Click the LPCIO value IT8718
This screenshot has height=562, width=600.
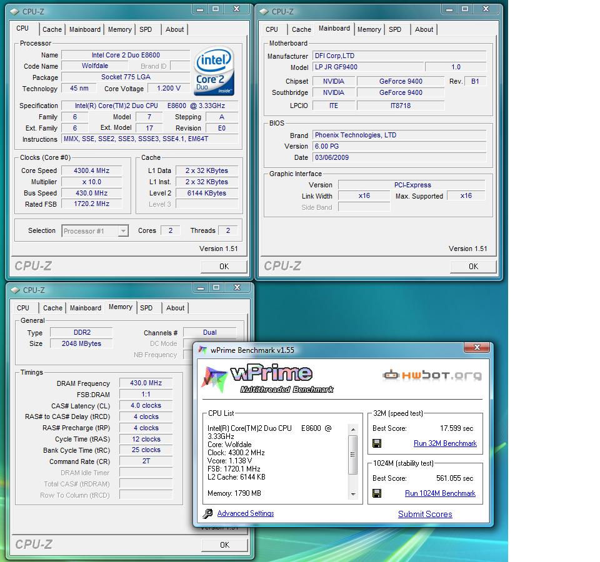(401, 106)
